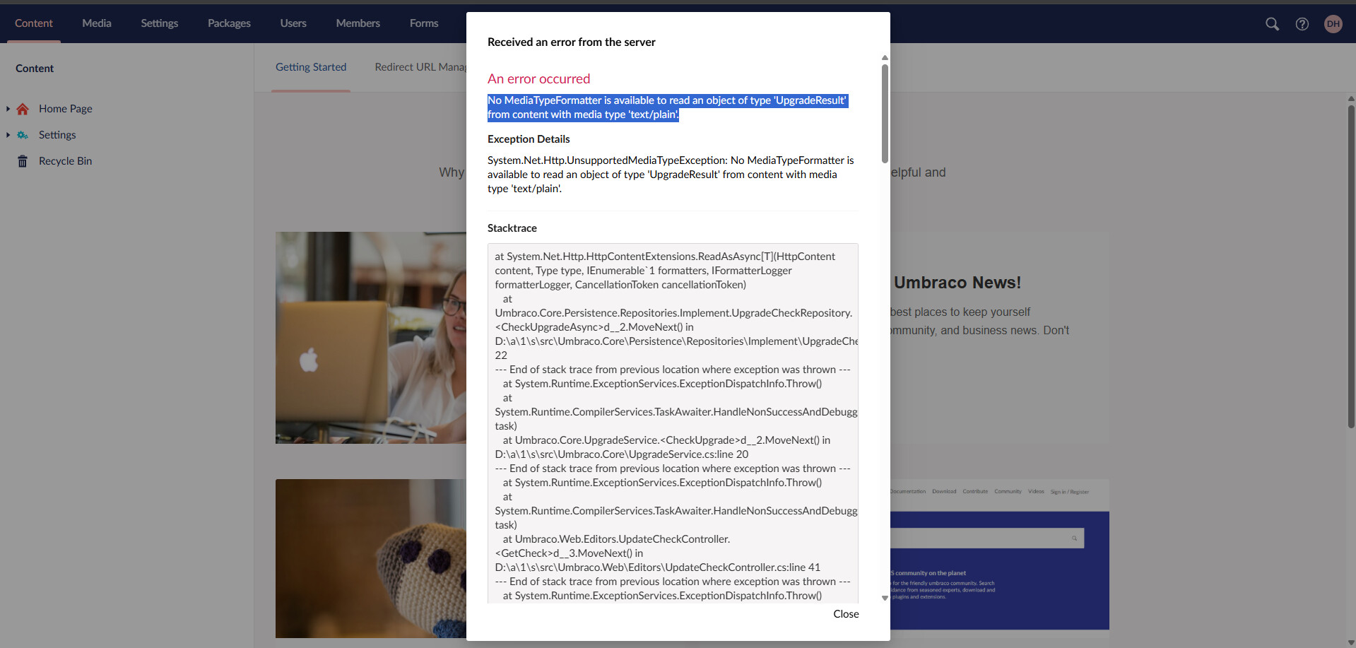
Task: Click 'Received an error from the server' title
Action: (x=572, y=42)
